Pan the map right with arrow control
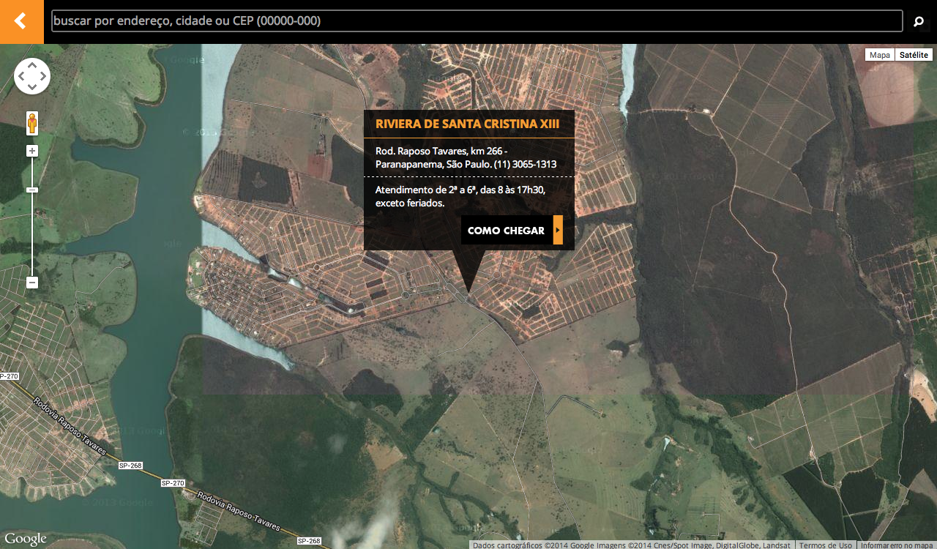 [x=43, y=76]
